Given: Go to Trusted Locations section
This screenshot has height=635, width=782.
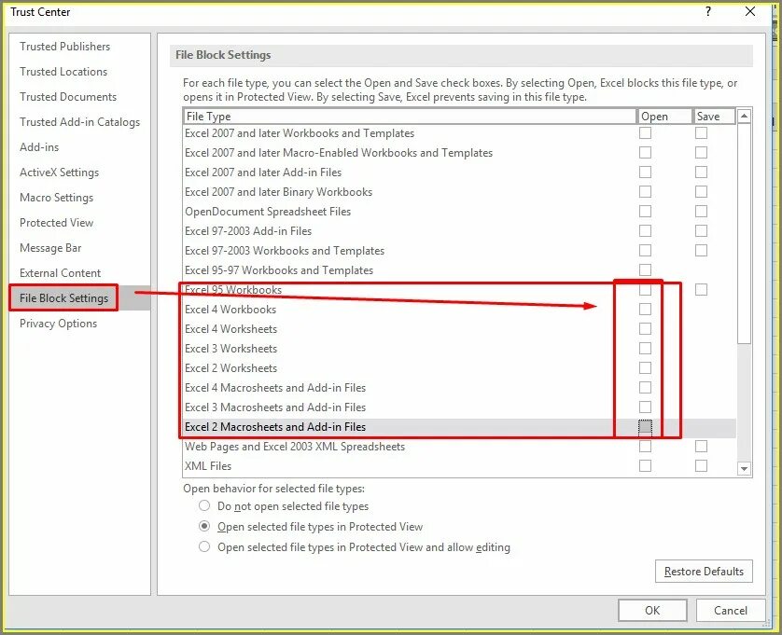Looking at the screenshot, I should [x=63, y=72].
